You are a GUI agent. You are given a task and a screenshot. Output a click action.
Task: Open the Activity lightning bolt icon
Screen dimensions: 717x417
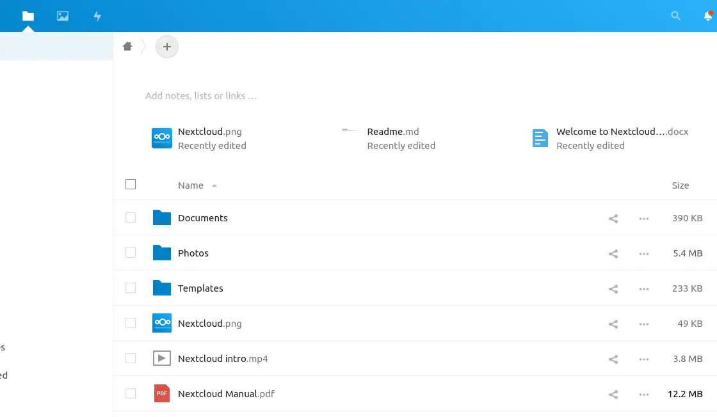pos(97,16)
